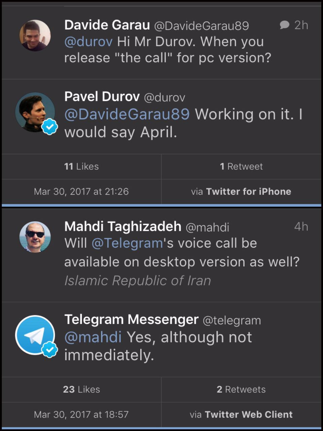Image resolution: width=323 pixels, height=431 pixels.
Task: Open the @mahdi mention in Telegram's reply
Action: [93, 337]
